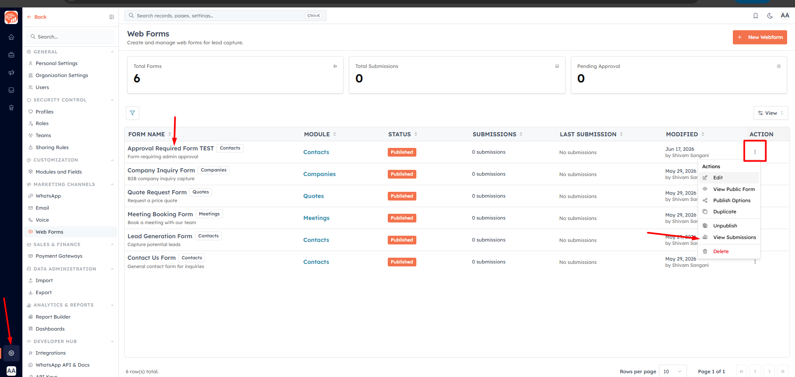Select View Public Form in Actions menu
The image size is (795, 377).
pos(729,189)
